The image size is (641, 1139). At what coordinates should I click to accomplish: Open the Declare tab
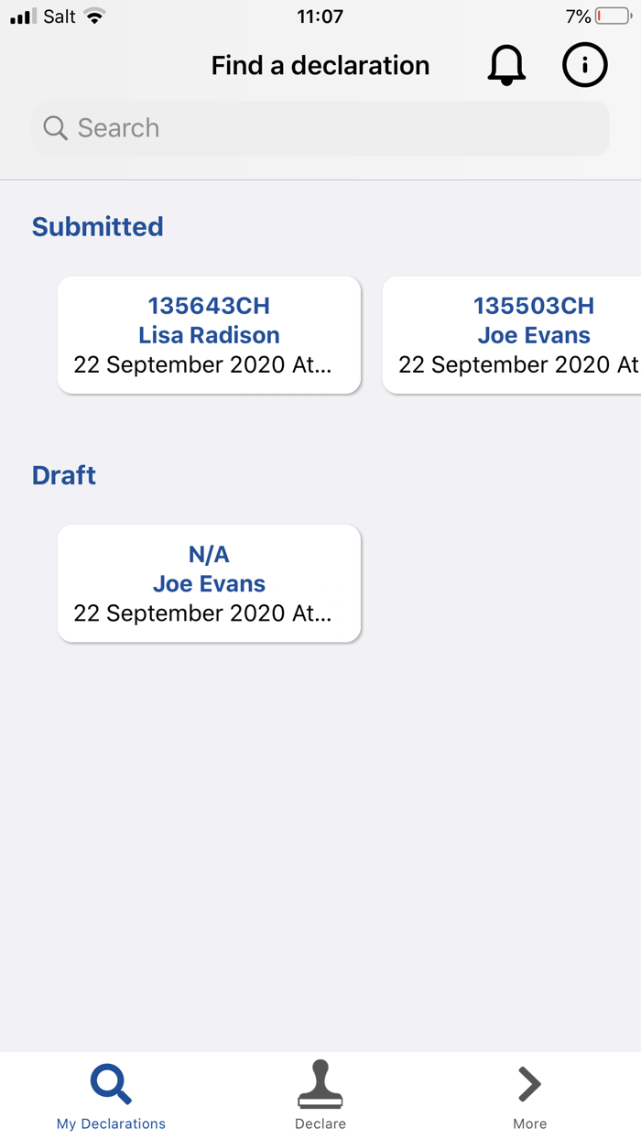(320, 1096)
